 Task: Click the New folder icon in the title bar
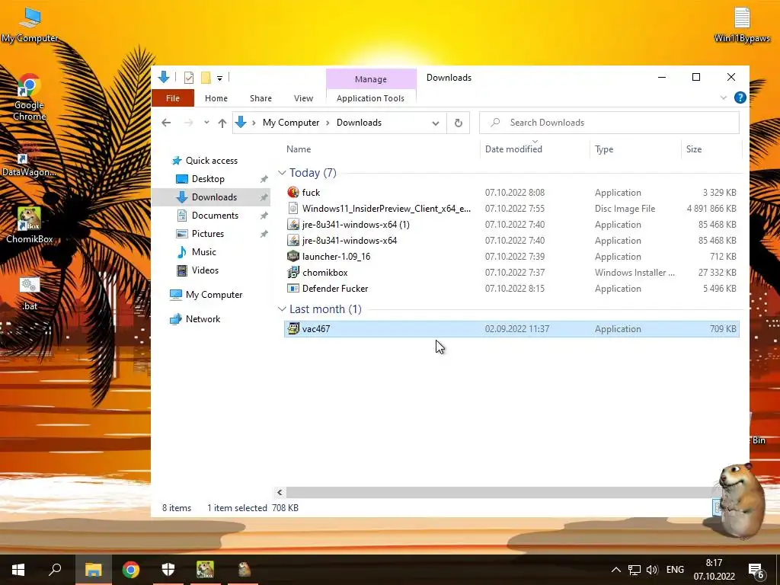pos(206,78)
